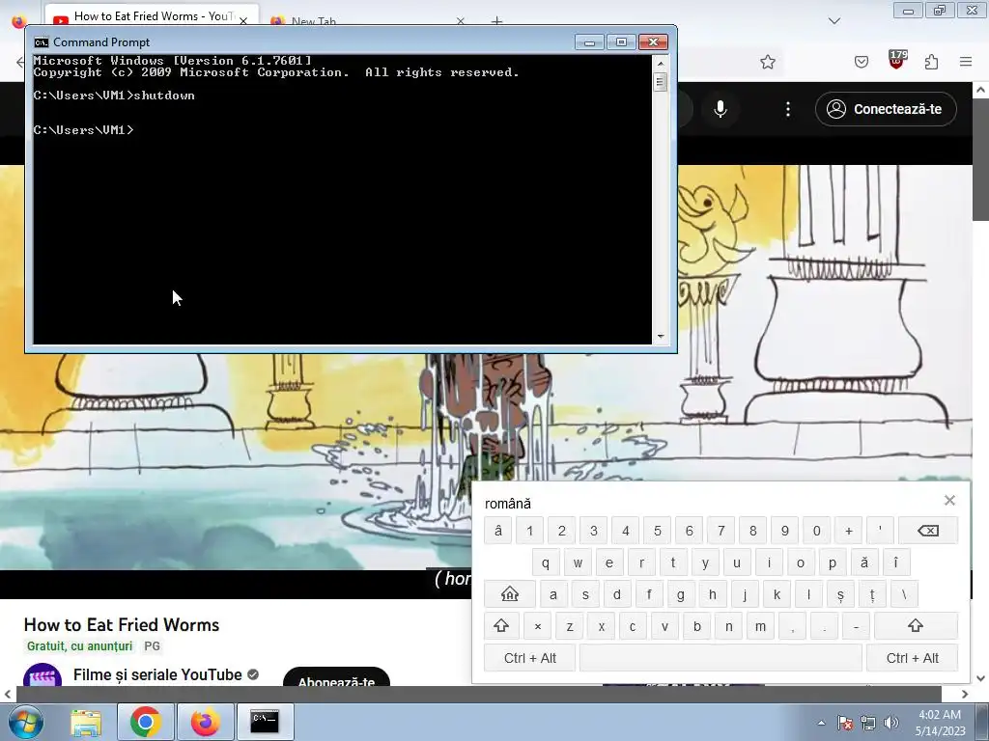Viewport: 989px width, 741px height.
Task: Click the page scrollbar up arrow in Firefox
Action: (981, 90)
